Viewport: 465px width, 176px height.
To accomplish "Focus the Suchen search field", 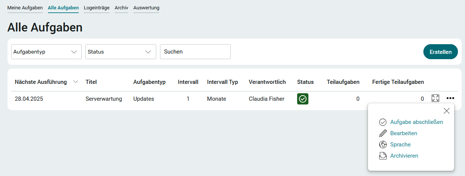I will pyautogui.click(x=195, y=52).
